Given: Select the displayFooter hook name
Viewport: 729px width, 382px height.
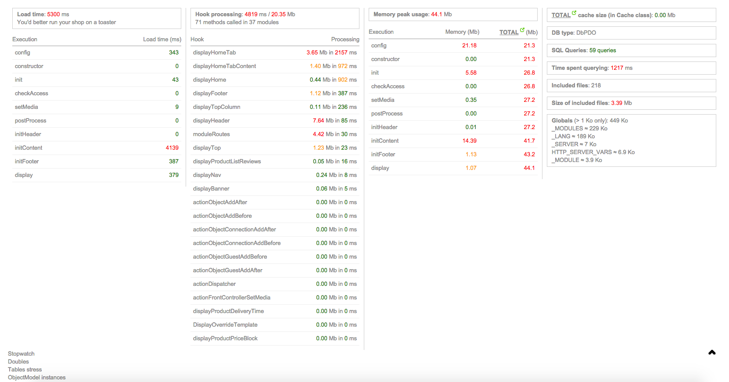Looking at the screenshot, I should 210,94.
